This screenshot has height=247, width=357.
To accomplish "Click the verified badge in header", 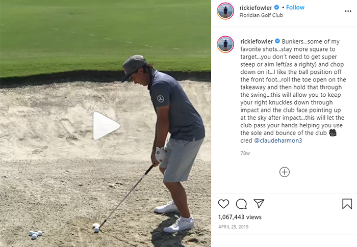I will point(276,8).
